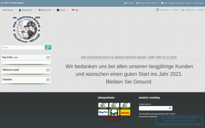Click the telephone handset icon
205x128 pixels.
[x=137, y=3]
